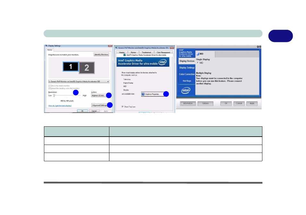The width and height of the screenshot is (306, 215).
Task: Switch to the Monitor tab in Generic PnP window
Action: pyautogui.click(x=133, y=52)
